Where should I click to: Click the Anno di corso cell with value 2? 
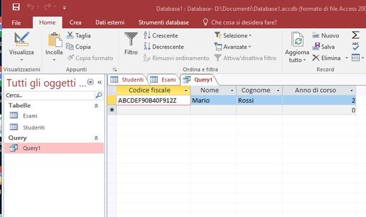(319, 100)
